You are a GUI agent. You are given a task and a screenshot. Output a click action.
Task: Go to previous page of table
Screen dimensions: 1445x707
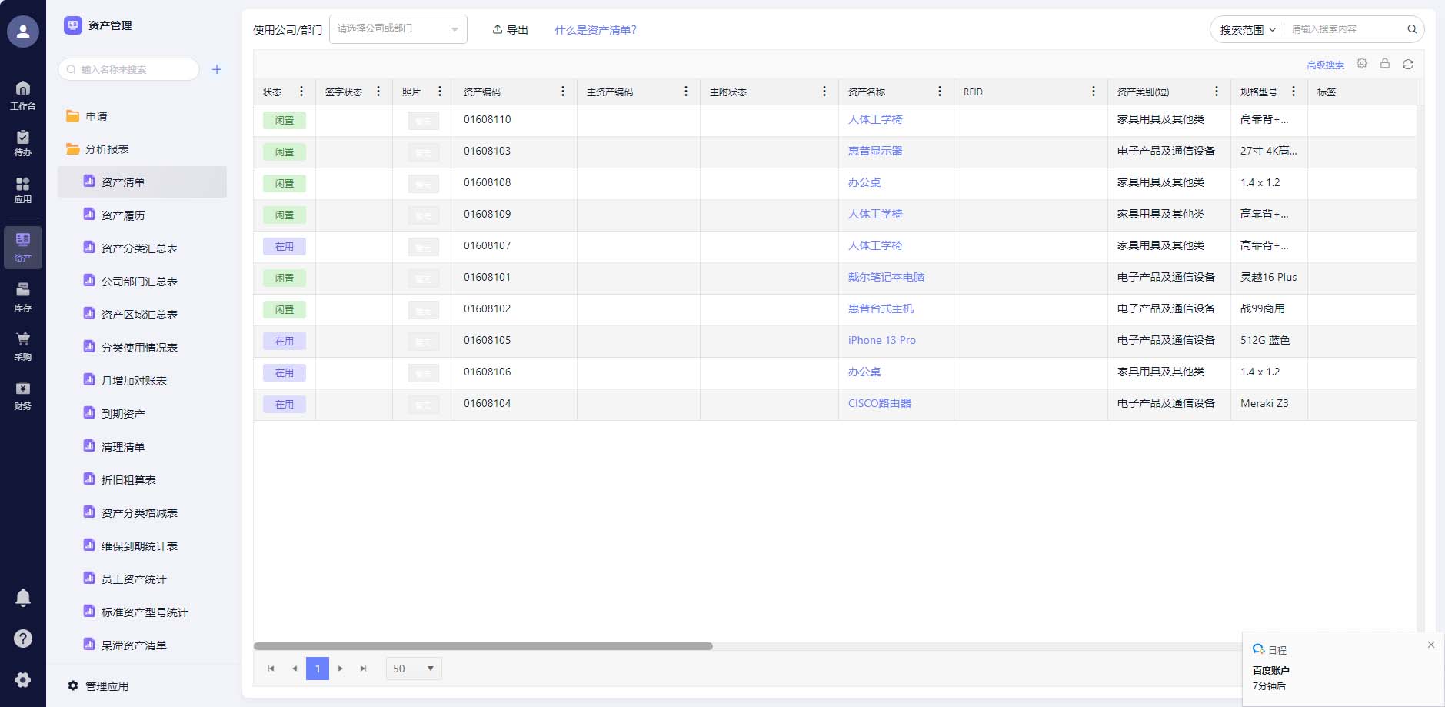click(294, 669)
